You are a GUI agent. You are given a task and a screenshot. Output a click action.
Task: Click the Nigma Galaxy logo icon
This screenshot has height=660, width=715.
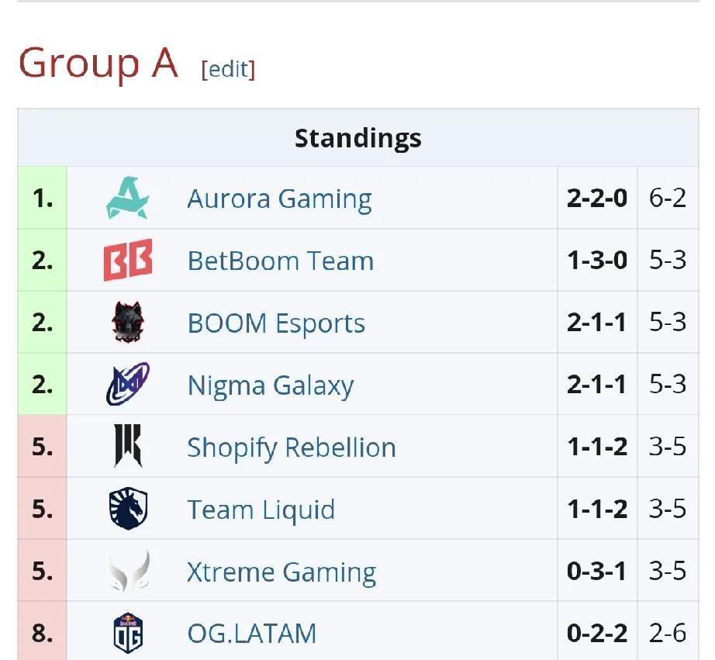[x=128, y=385]
